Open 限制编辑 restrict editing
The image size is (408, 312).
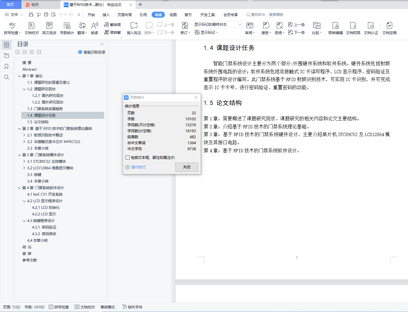click(335, 28)
